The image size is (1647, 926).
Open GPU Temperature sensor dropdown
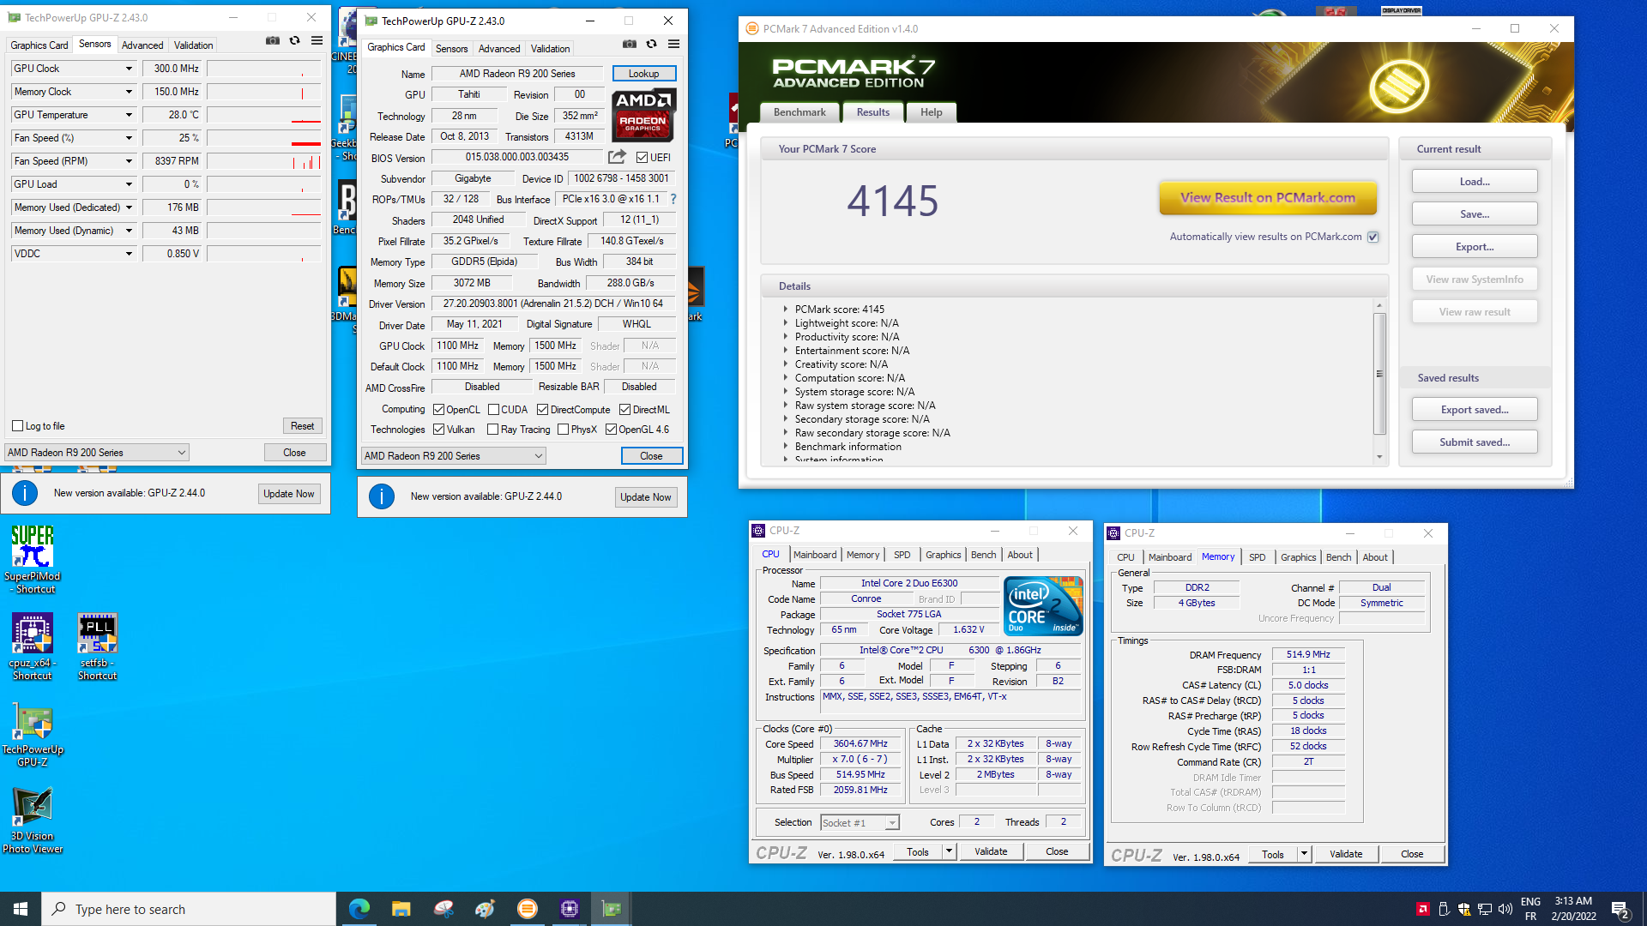click(x=129, y=115)
